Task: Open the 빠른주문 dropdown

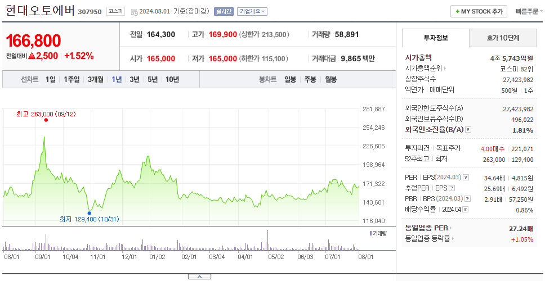Action: [529, 11]
